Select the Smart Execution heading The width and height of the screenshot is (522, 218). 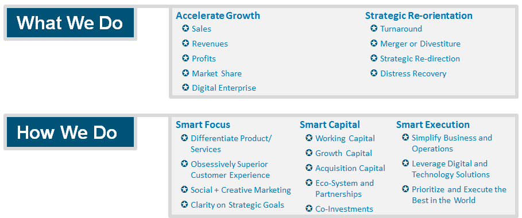pos(433,124)
